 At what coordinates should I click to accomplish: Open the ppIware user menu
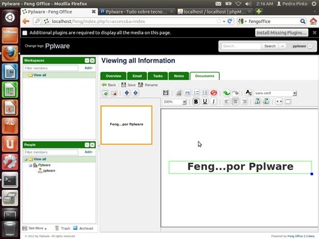pos(303,46)
